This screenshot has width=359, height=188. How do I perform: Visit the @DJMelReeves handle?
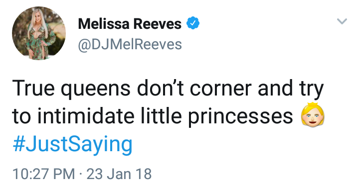[x=130, y=44]
